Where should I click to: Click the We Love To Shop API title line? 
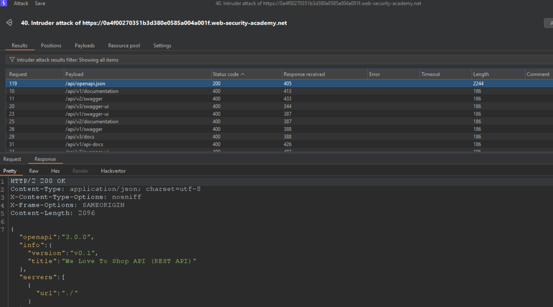point(112,262)
